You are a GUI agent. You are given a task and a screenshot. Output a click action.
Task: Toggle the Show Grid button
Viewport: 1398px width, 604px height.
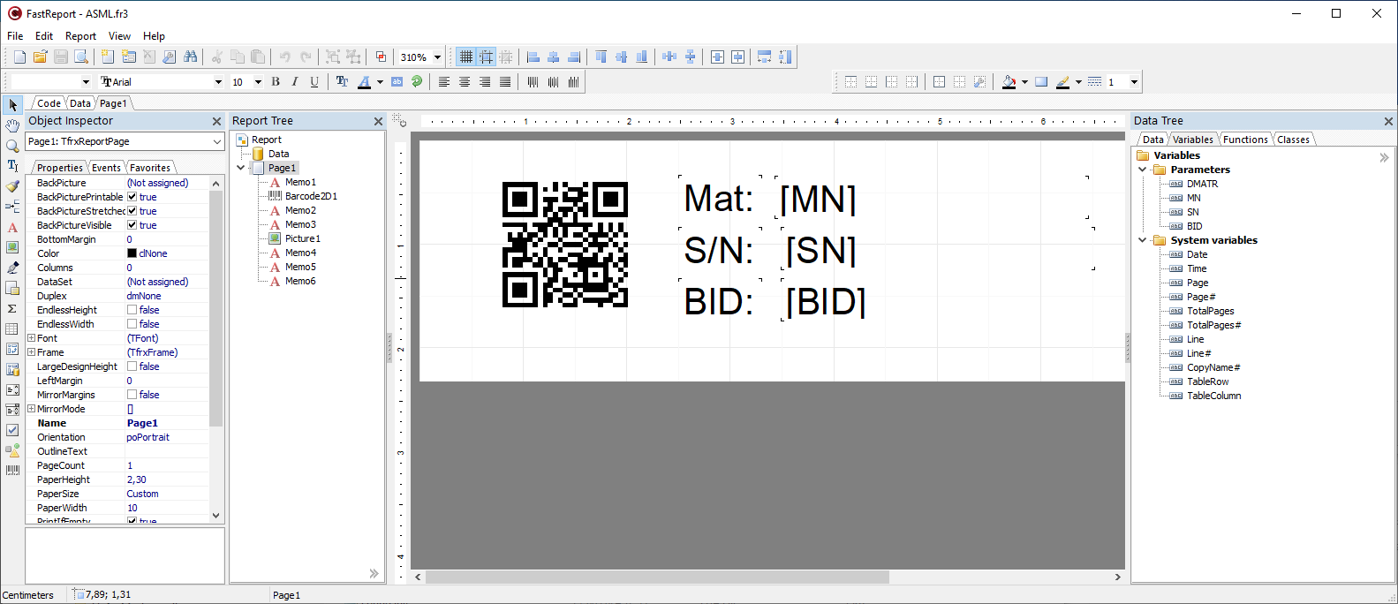[466, 57]
